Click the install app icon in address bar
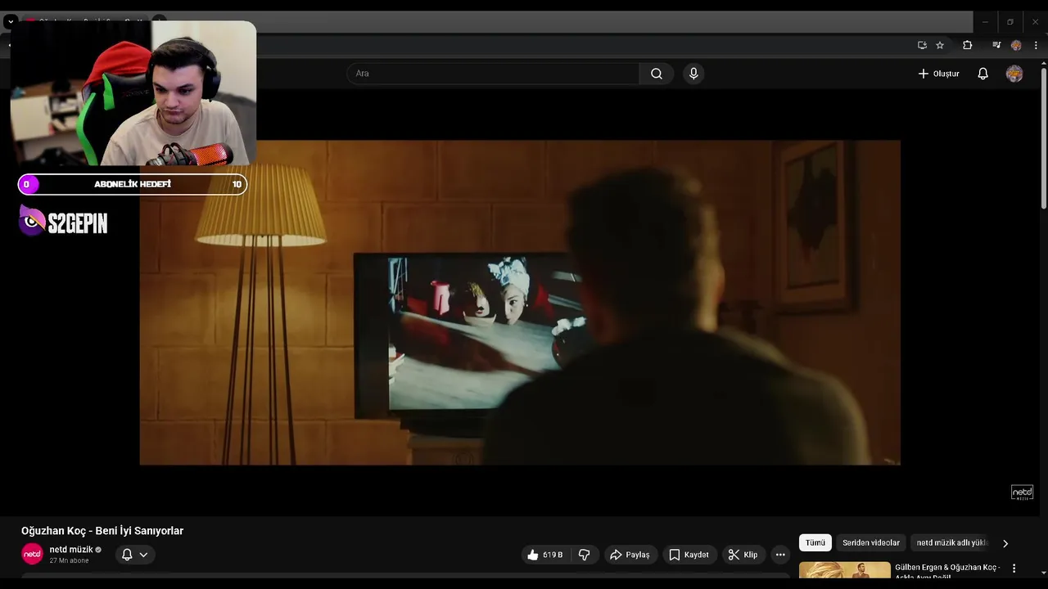This screenshot has width=1048, height=589. pos(922,45)
